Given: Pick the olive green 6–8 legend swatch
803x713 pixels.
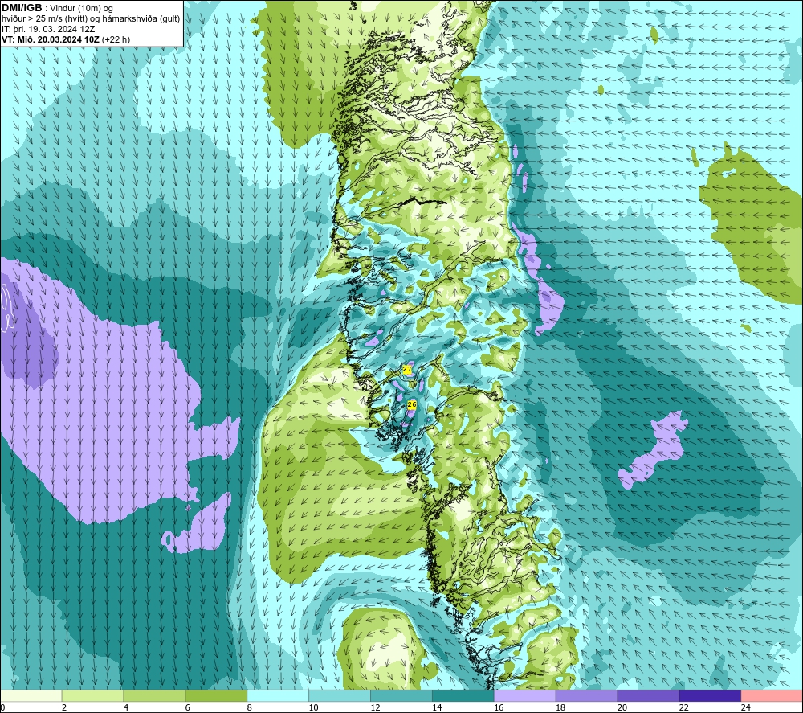Looking at the screenshot, I should (216, 695).
